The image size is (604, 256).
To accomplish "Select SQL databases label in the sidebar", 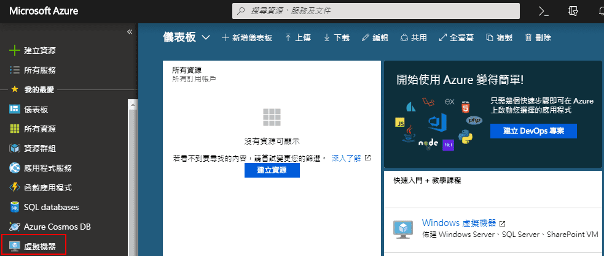I will 51,207.
